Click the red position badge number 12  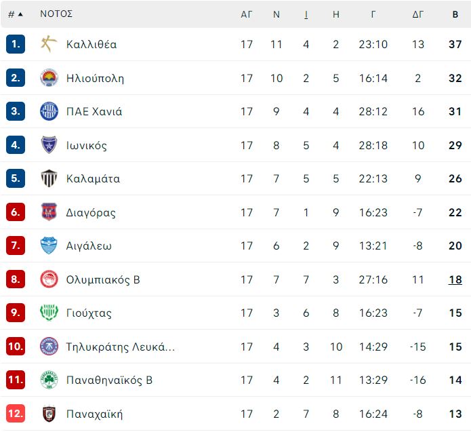pos(16,414)
